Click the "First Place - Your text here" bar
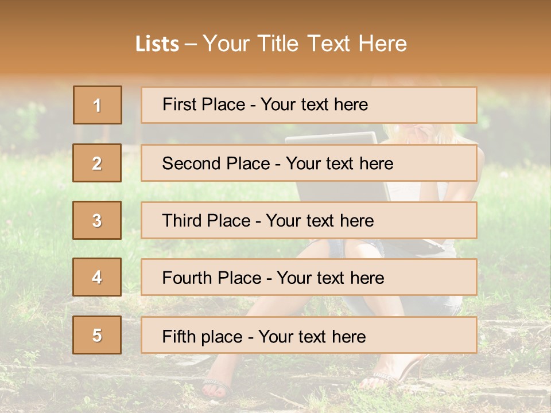This screenshot has height=413, width=551. pos(309,105)
